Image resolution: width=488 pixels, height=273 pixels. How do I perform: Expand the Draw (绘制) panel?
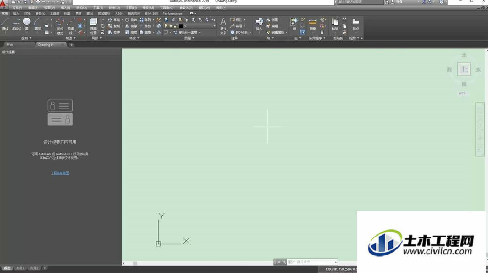26,38
